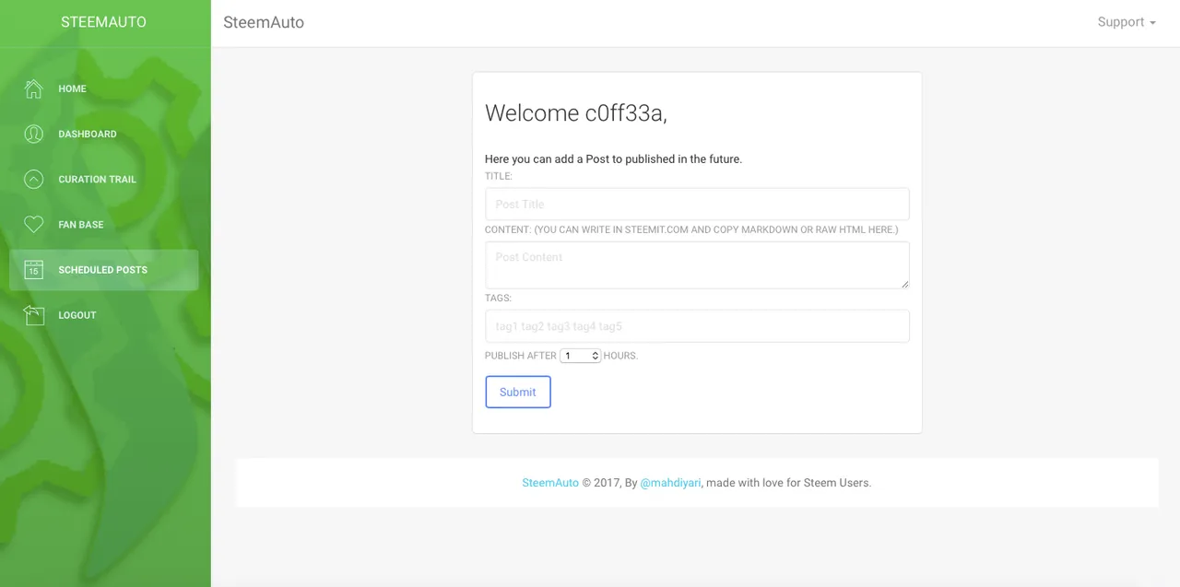Click the 'PUBLISH AFTER' label text
Image resolution: width=1180 pixels, height=587 pixels.
click(521, 356)
